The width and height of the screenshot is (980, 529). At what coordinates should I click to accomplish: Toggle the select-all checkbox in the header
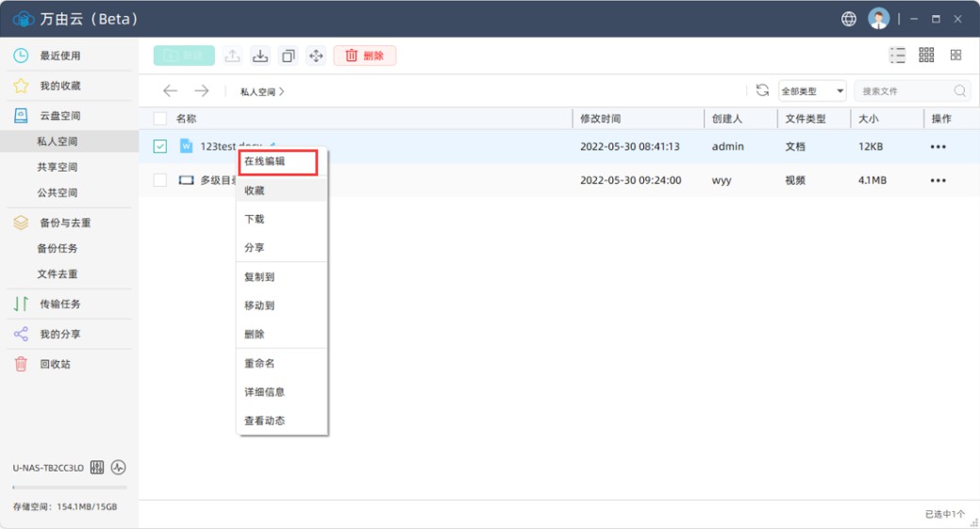coord(160,119)
